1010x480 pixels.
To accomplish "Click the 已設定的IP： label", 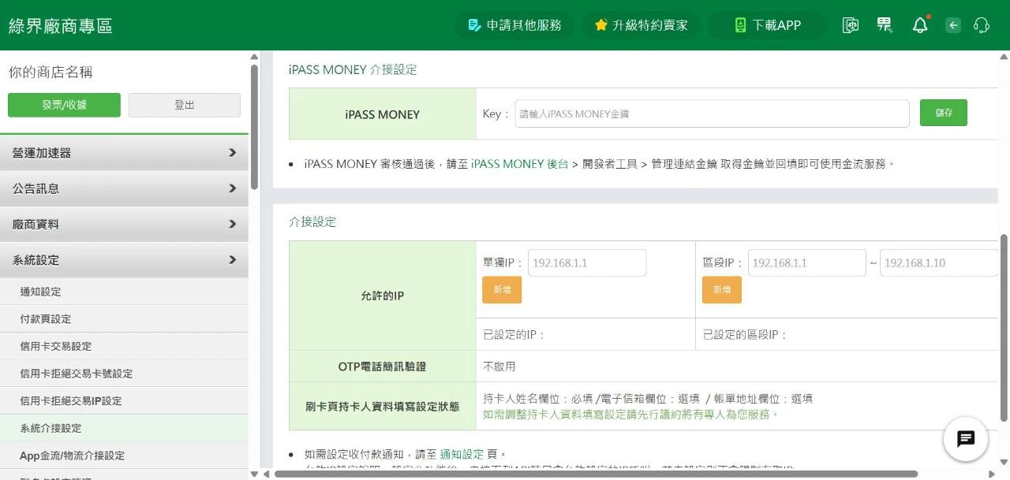I will tap(514, 334).
